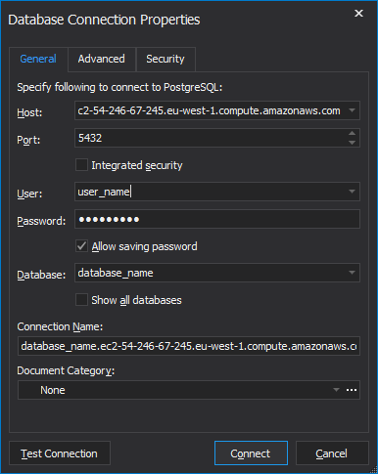Click the Test Connection button
The width and height of the screenshot is (378, 474).
(60, 453)
